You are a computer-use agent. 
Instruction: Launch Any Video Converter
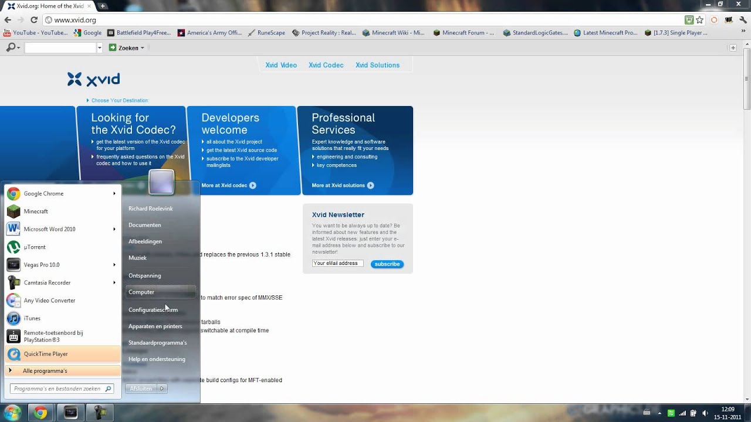(62, 301)
